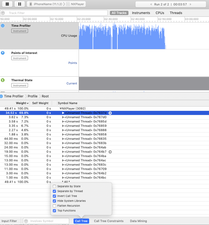
Task: Select the Threads track view
Action: (176, 13)
